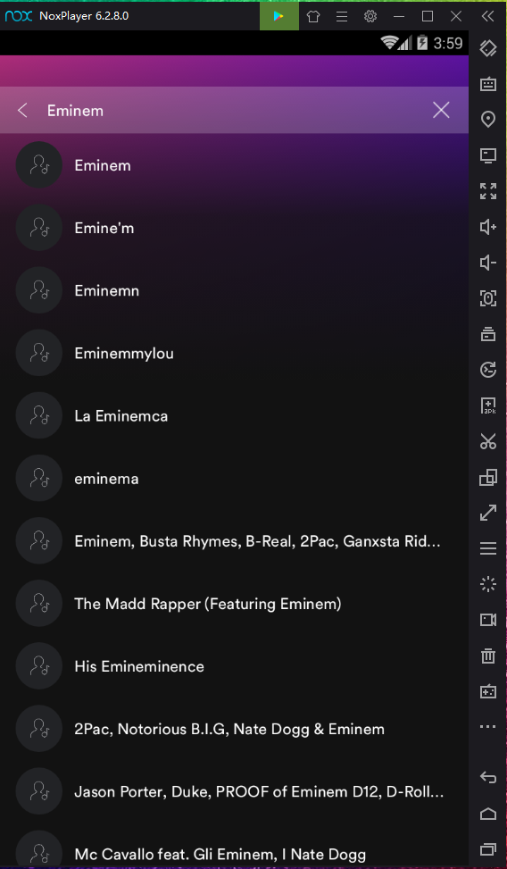The image size is (507, 869).
Task: Open NoxPlayer settings gear
Action: coord(370,16)
